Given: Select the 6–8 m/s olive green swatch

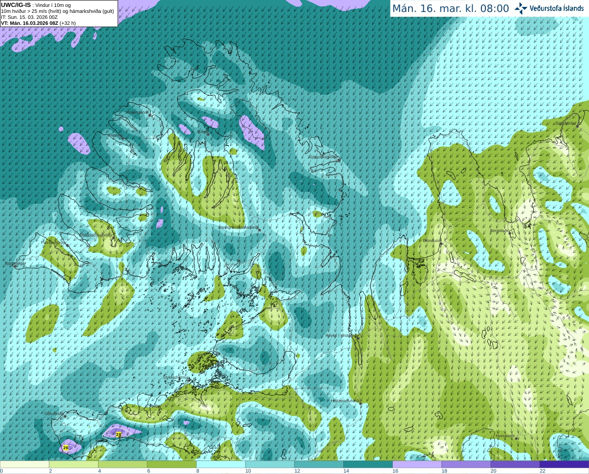Looking at the screenshot, I should point(172,464).
